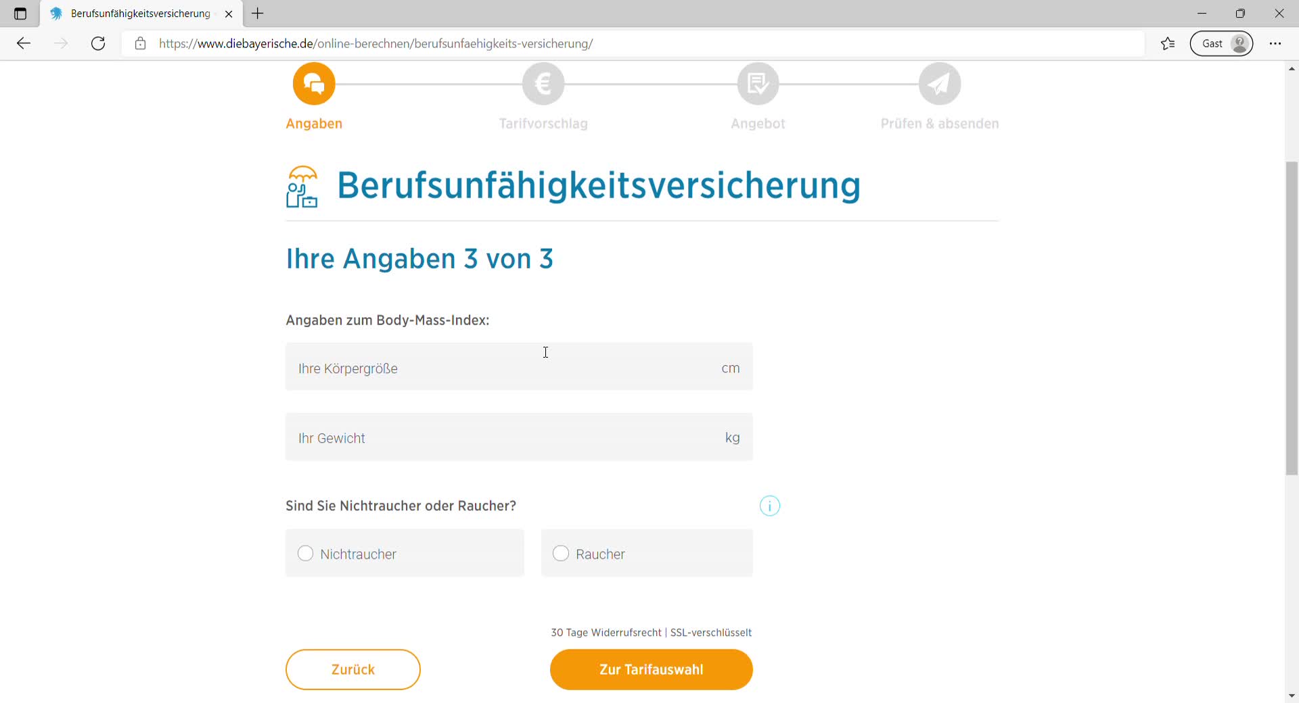Open the tab actions menu
Screen dimensions: 1299x703
[20, 14]
